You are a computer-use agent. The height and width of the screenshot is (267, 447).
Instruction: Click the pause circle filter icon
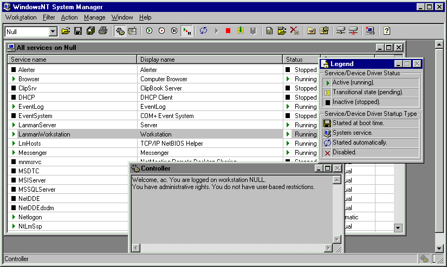pyautogui.click(x=174, y=31)
